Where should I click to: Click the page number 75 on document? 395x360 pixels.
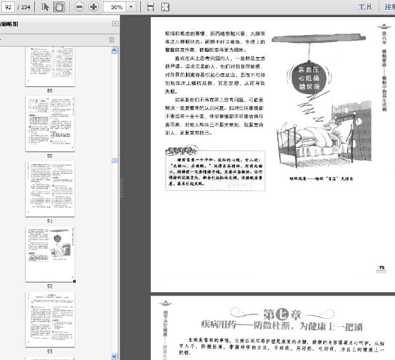coord(382,268)
